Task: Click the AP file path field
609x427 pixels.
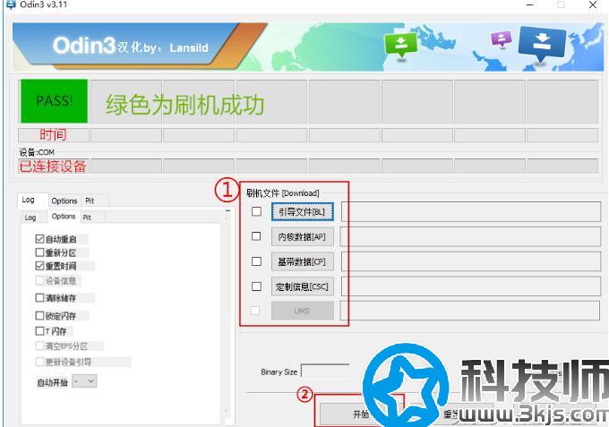Action: click(x=471, y=236)
